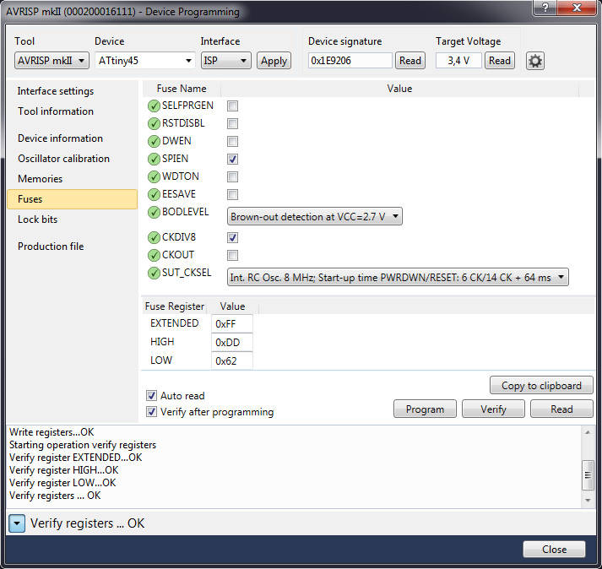Viewport: 602px width, 569px height.
Task: Click the log scroll up arrow
Action: [x=588, y=432]
